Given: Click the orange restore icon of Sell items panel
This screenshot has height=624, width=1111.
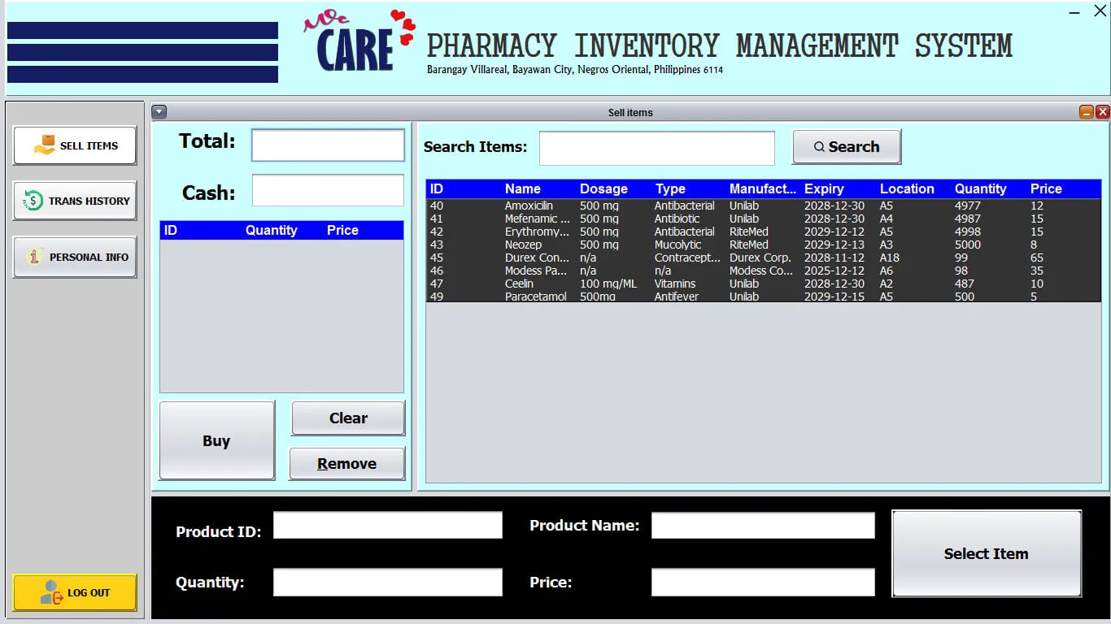Looking at the screenshot, I should click(x=1087, y=112).
